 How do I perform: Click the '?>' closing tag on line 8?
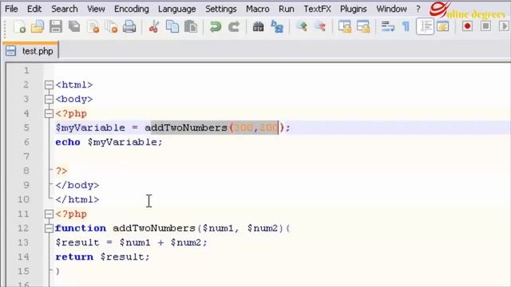pos(61,171)
